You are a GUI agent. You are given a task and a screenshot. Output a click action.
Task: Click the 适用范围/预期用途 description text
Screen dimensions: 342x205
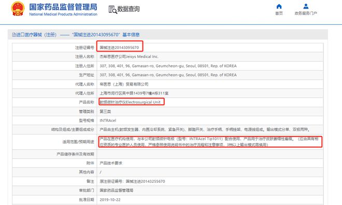(209, 141)
